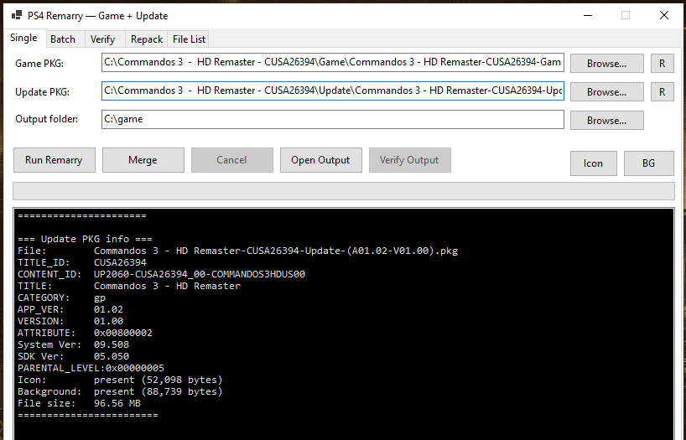
Task: Go to the File List tab
Action: 189,39
